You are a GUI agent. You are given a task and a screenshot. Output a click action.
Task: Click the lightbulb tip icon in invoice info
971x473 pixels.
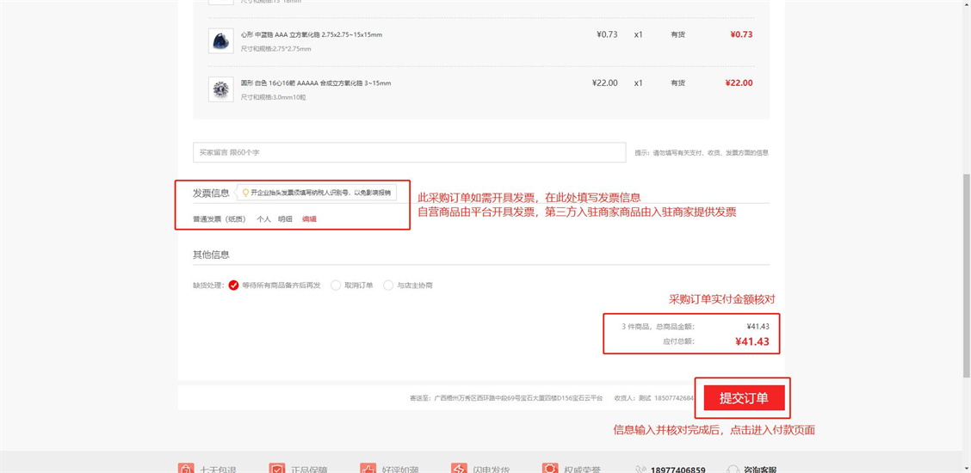click(x=245, y=193)
